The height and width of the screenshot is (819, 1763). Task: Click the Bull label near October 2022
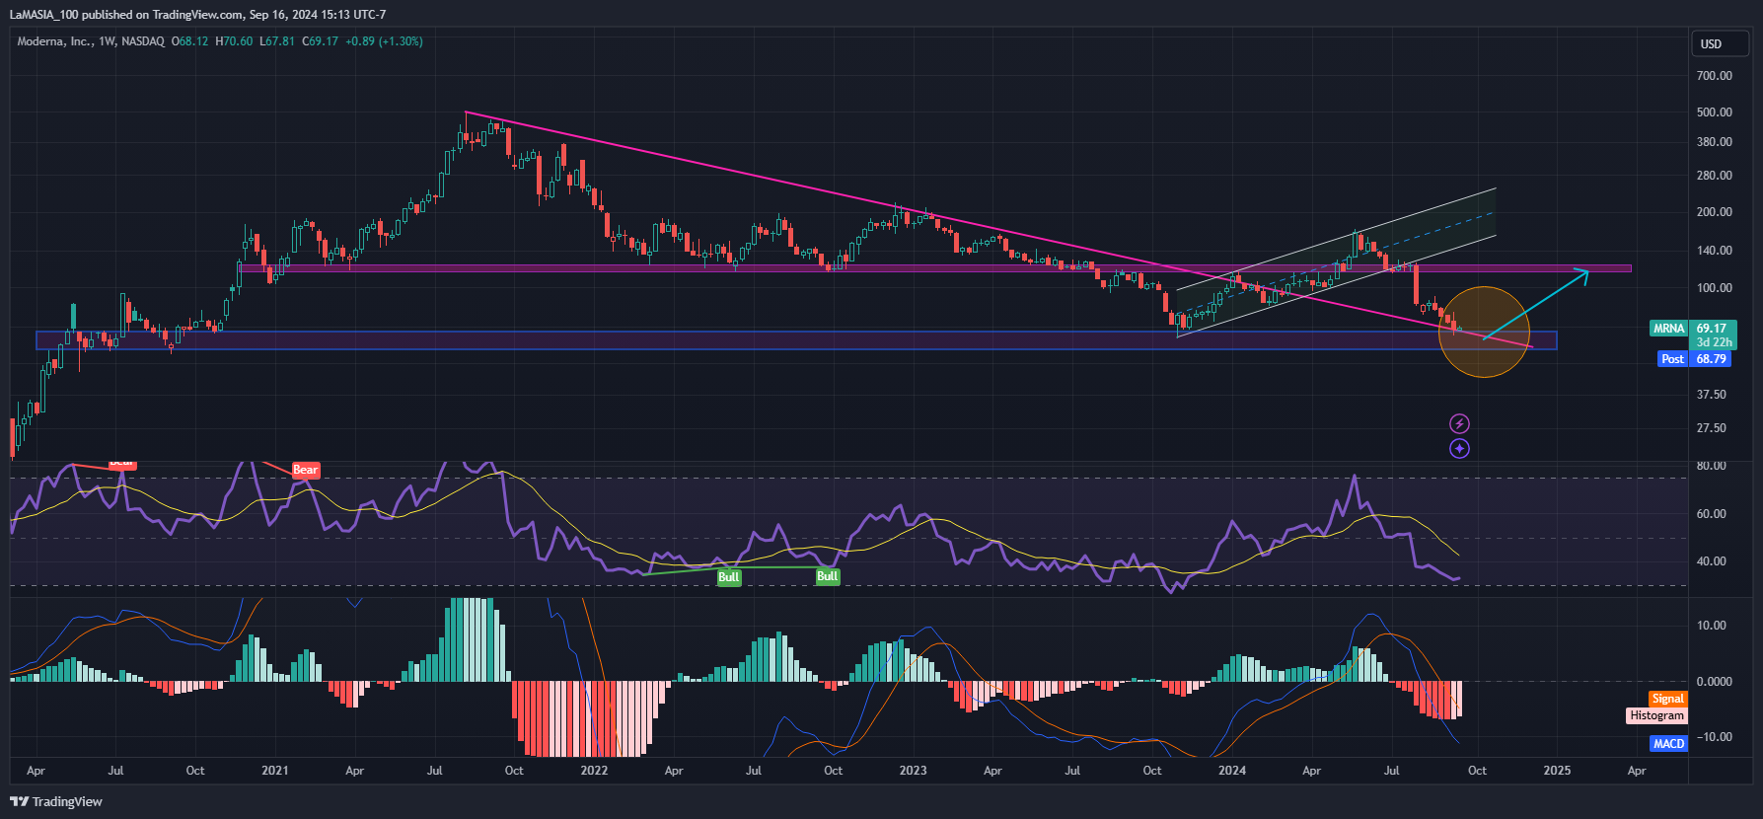click(828, 576)
